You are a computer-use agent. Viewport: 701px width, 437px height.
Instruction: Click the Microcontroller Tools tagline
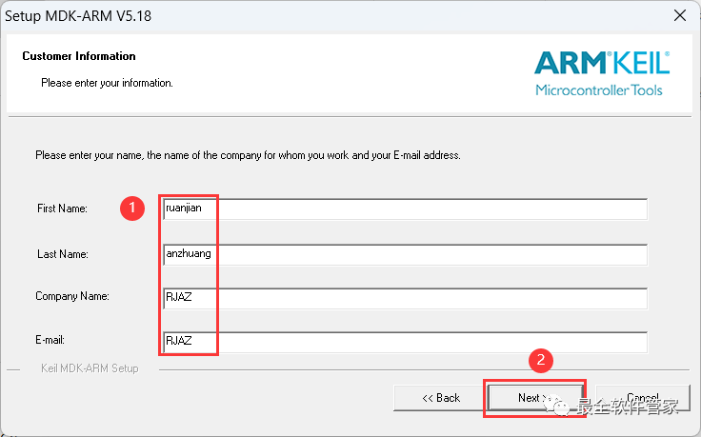coord(599,90)
